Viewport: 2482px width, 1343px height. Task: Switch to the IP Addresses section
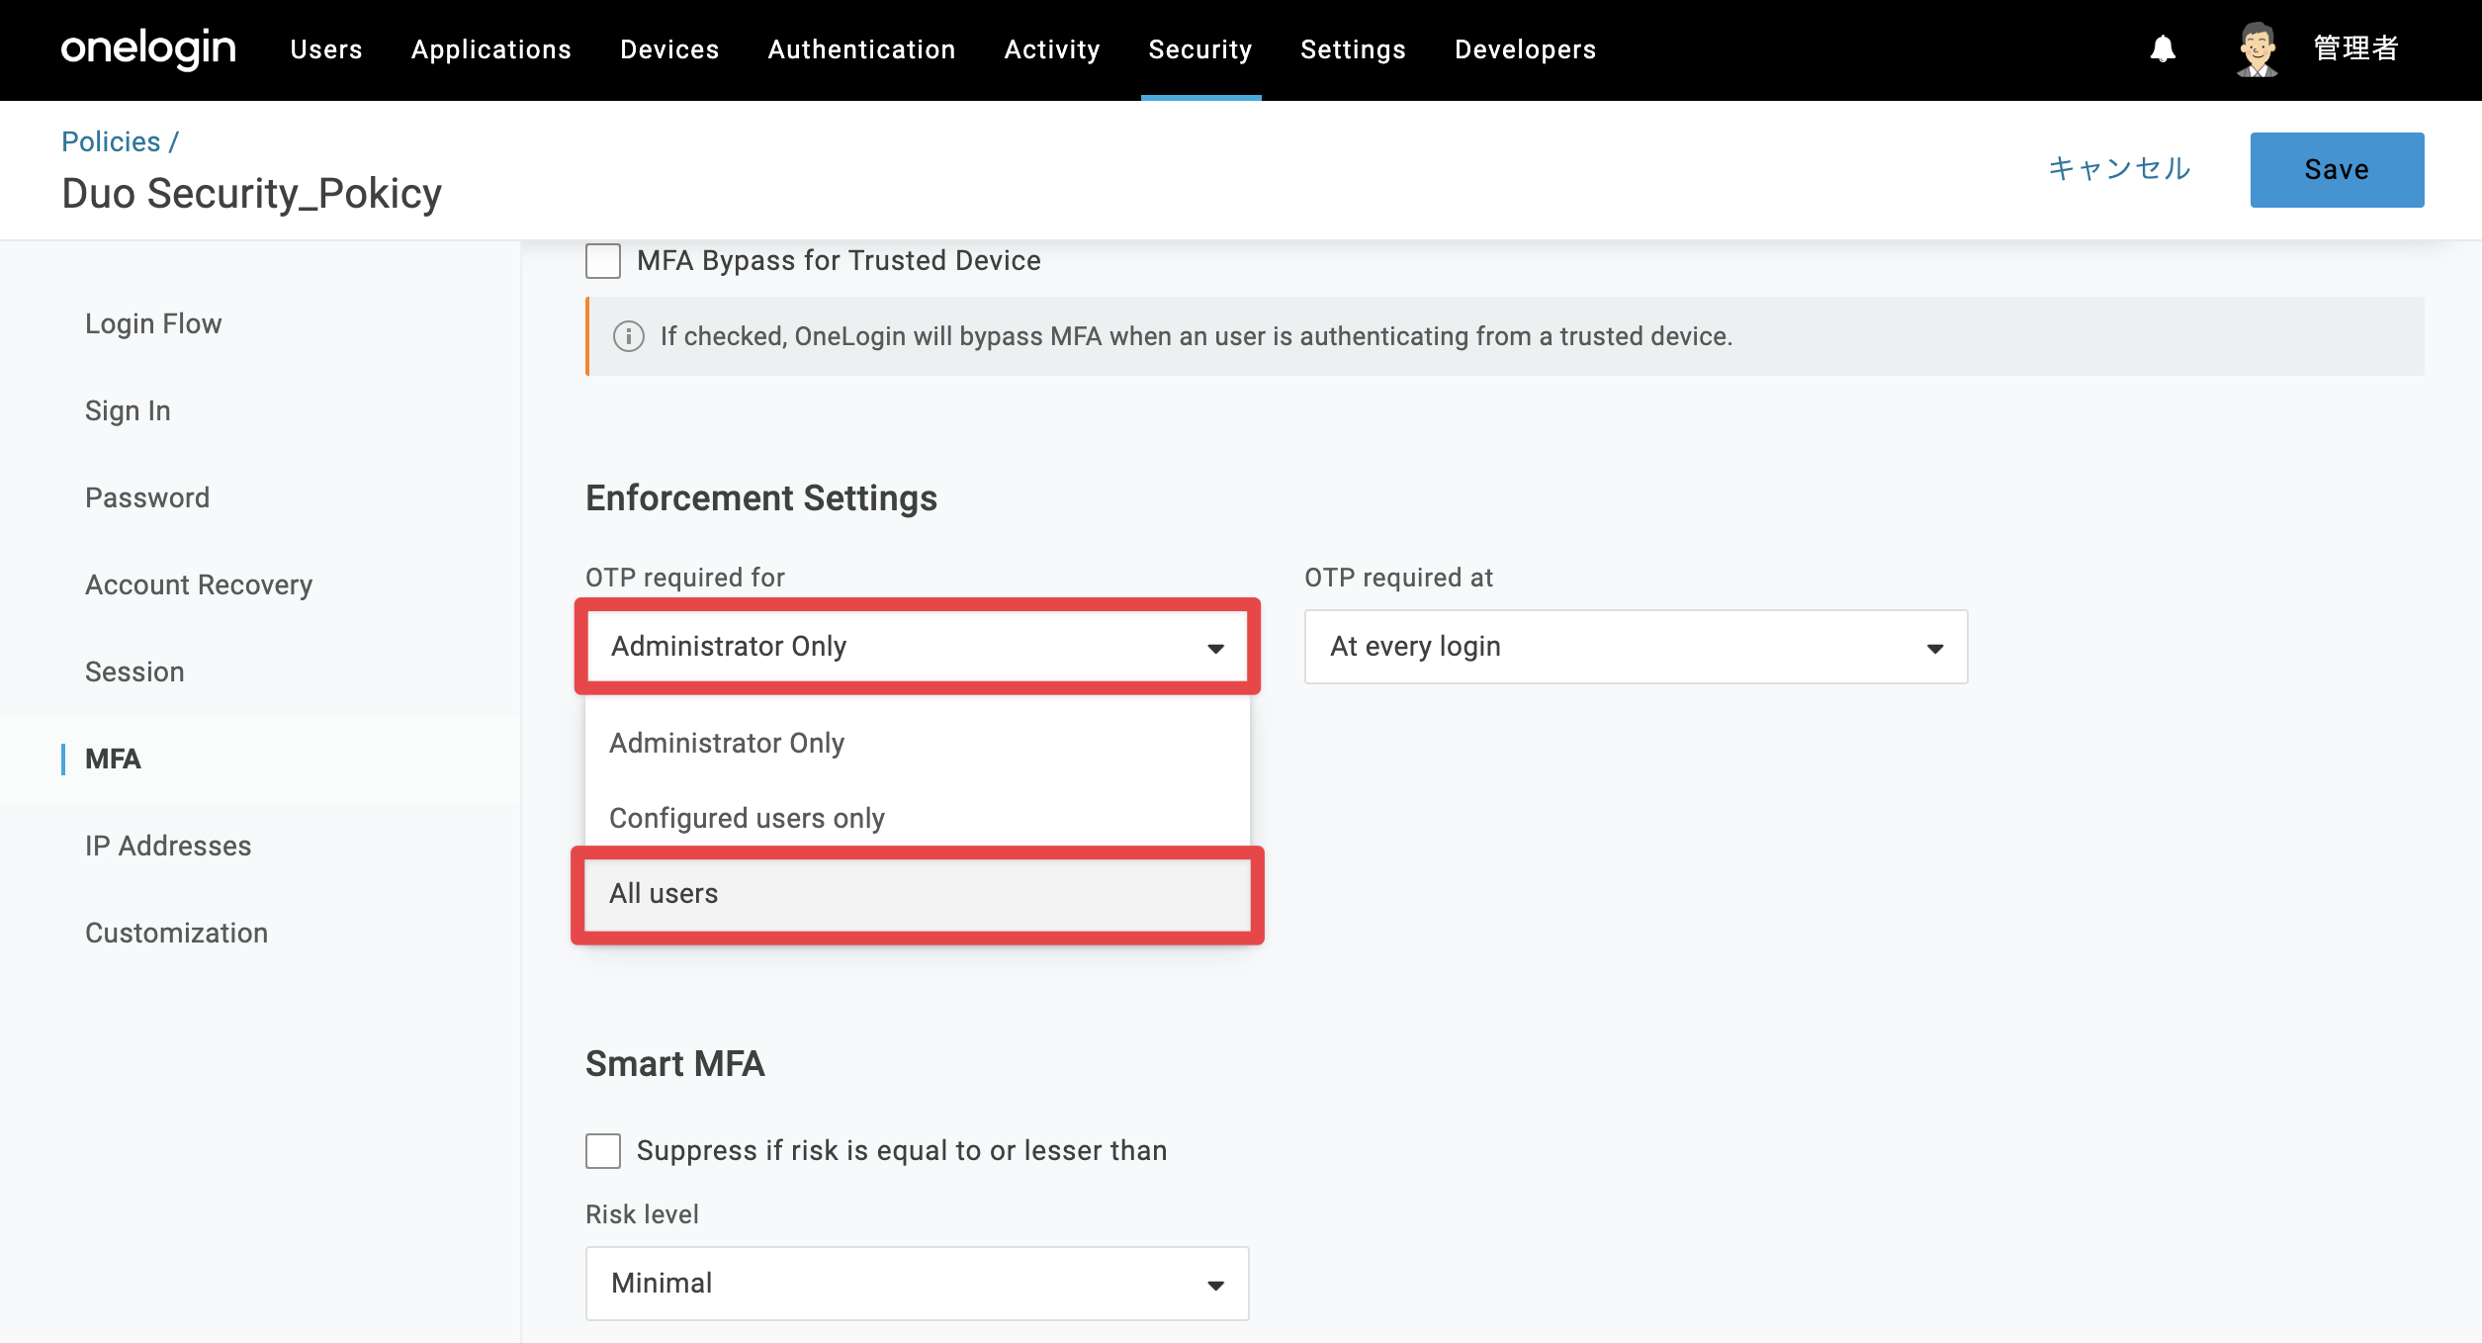coord(168,846)
